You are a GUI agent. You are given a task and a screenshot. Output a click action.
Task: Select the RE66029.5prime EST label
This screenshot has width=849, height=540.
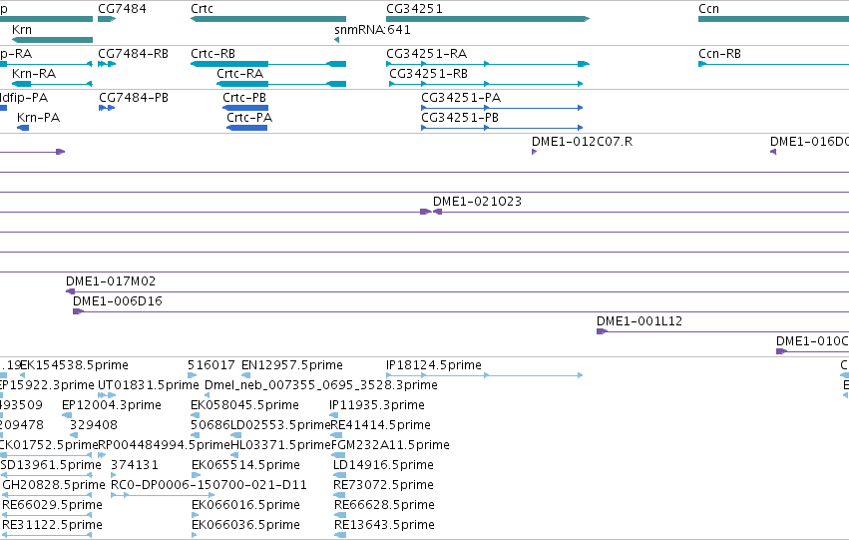click(x=52, y=505)
